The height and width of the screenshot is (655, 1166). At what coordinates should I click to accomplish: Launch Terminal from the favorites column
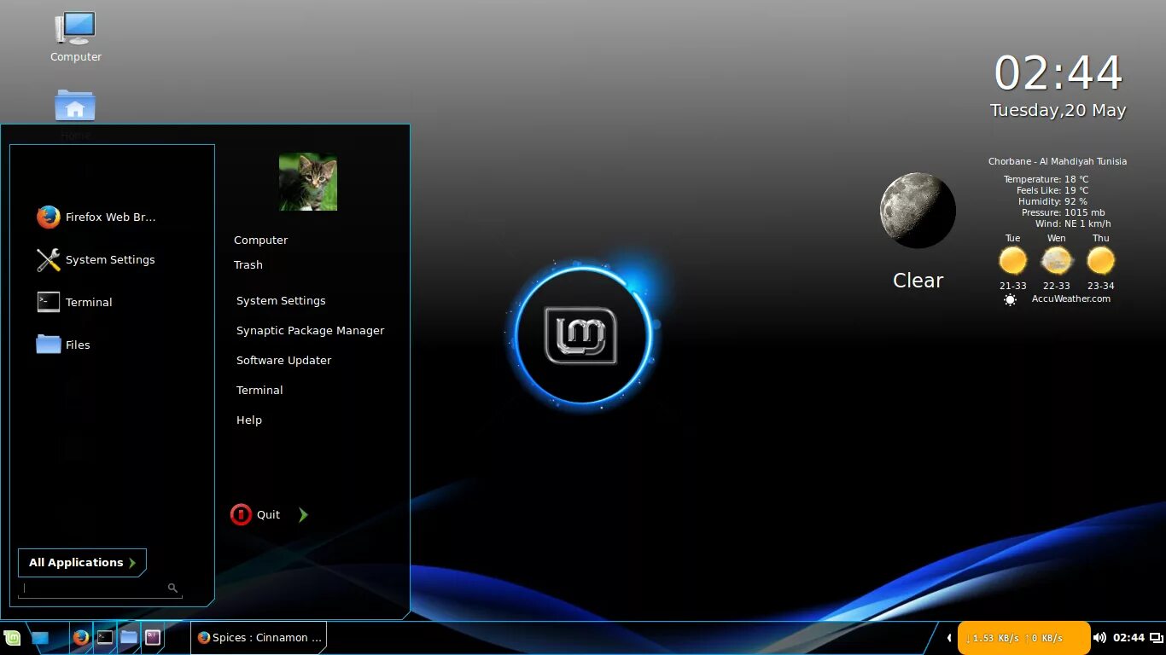75,302
